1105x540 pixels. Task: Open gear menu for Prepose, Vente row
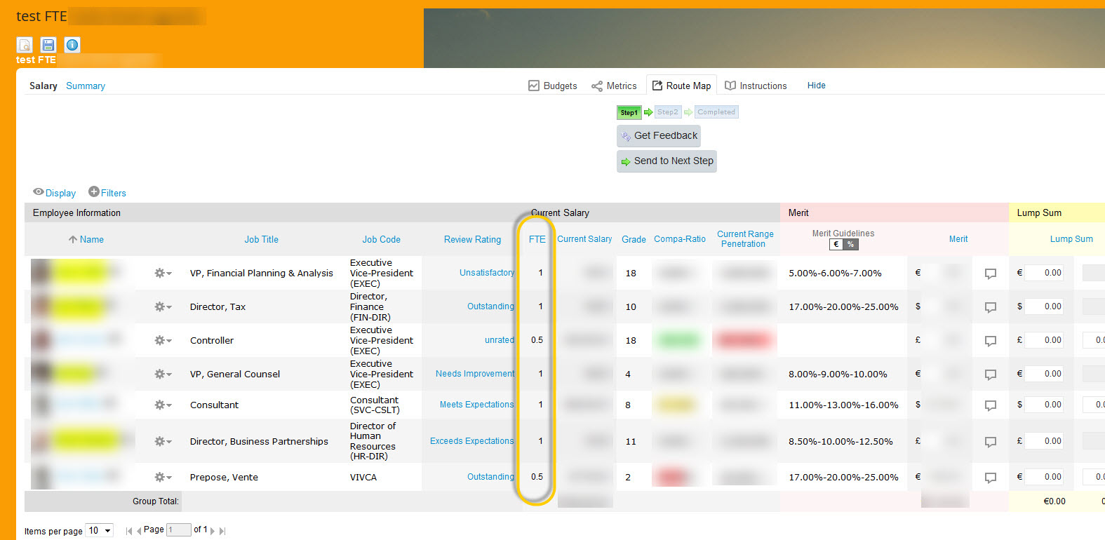pyautogui.click(x=163, y=477)
